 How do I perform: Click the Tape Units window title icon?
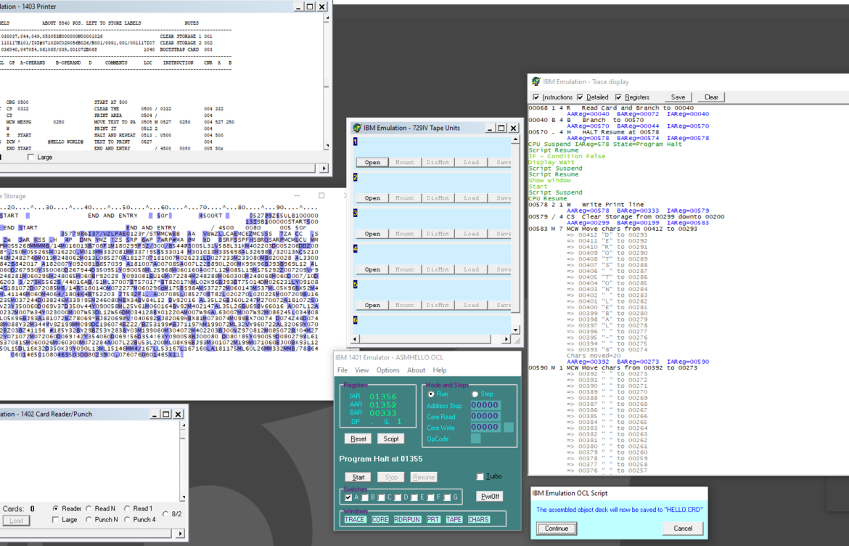pyautogui.click(x=356, y=128)
